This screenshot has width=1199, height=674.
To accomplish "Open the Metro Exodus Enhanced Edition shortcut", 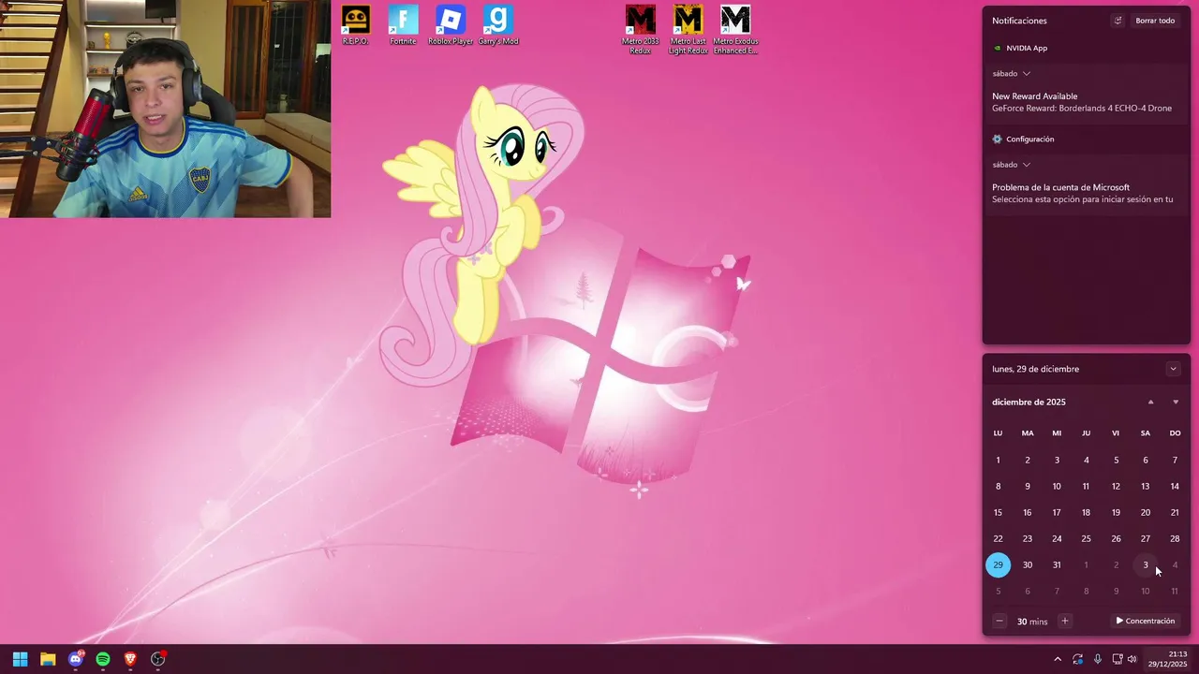I will point(735,30).
